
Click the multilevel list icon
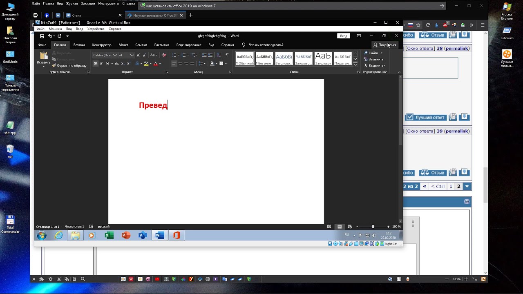(193, 55)
